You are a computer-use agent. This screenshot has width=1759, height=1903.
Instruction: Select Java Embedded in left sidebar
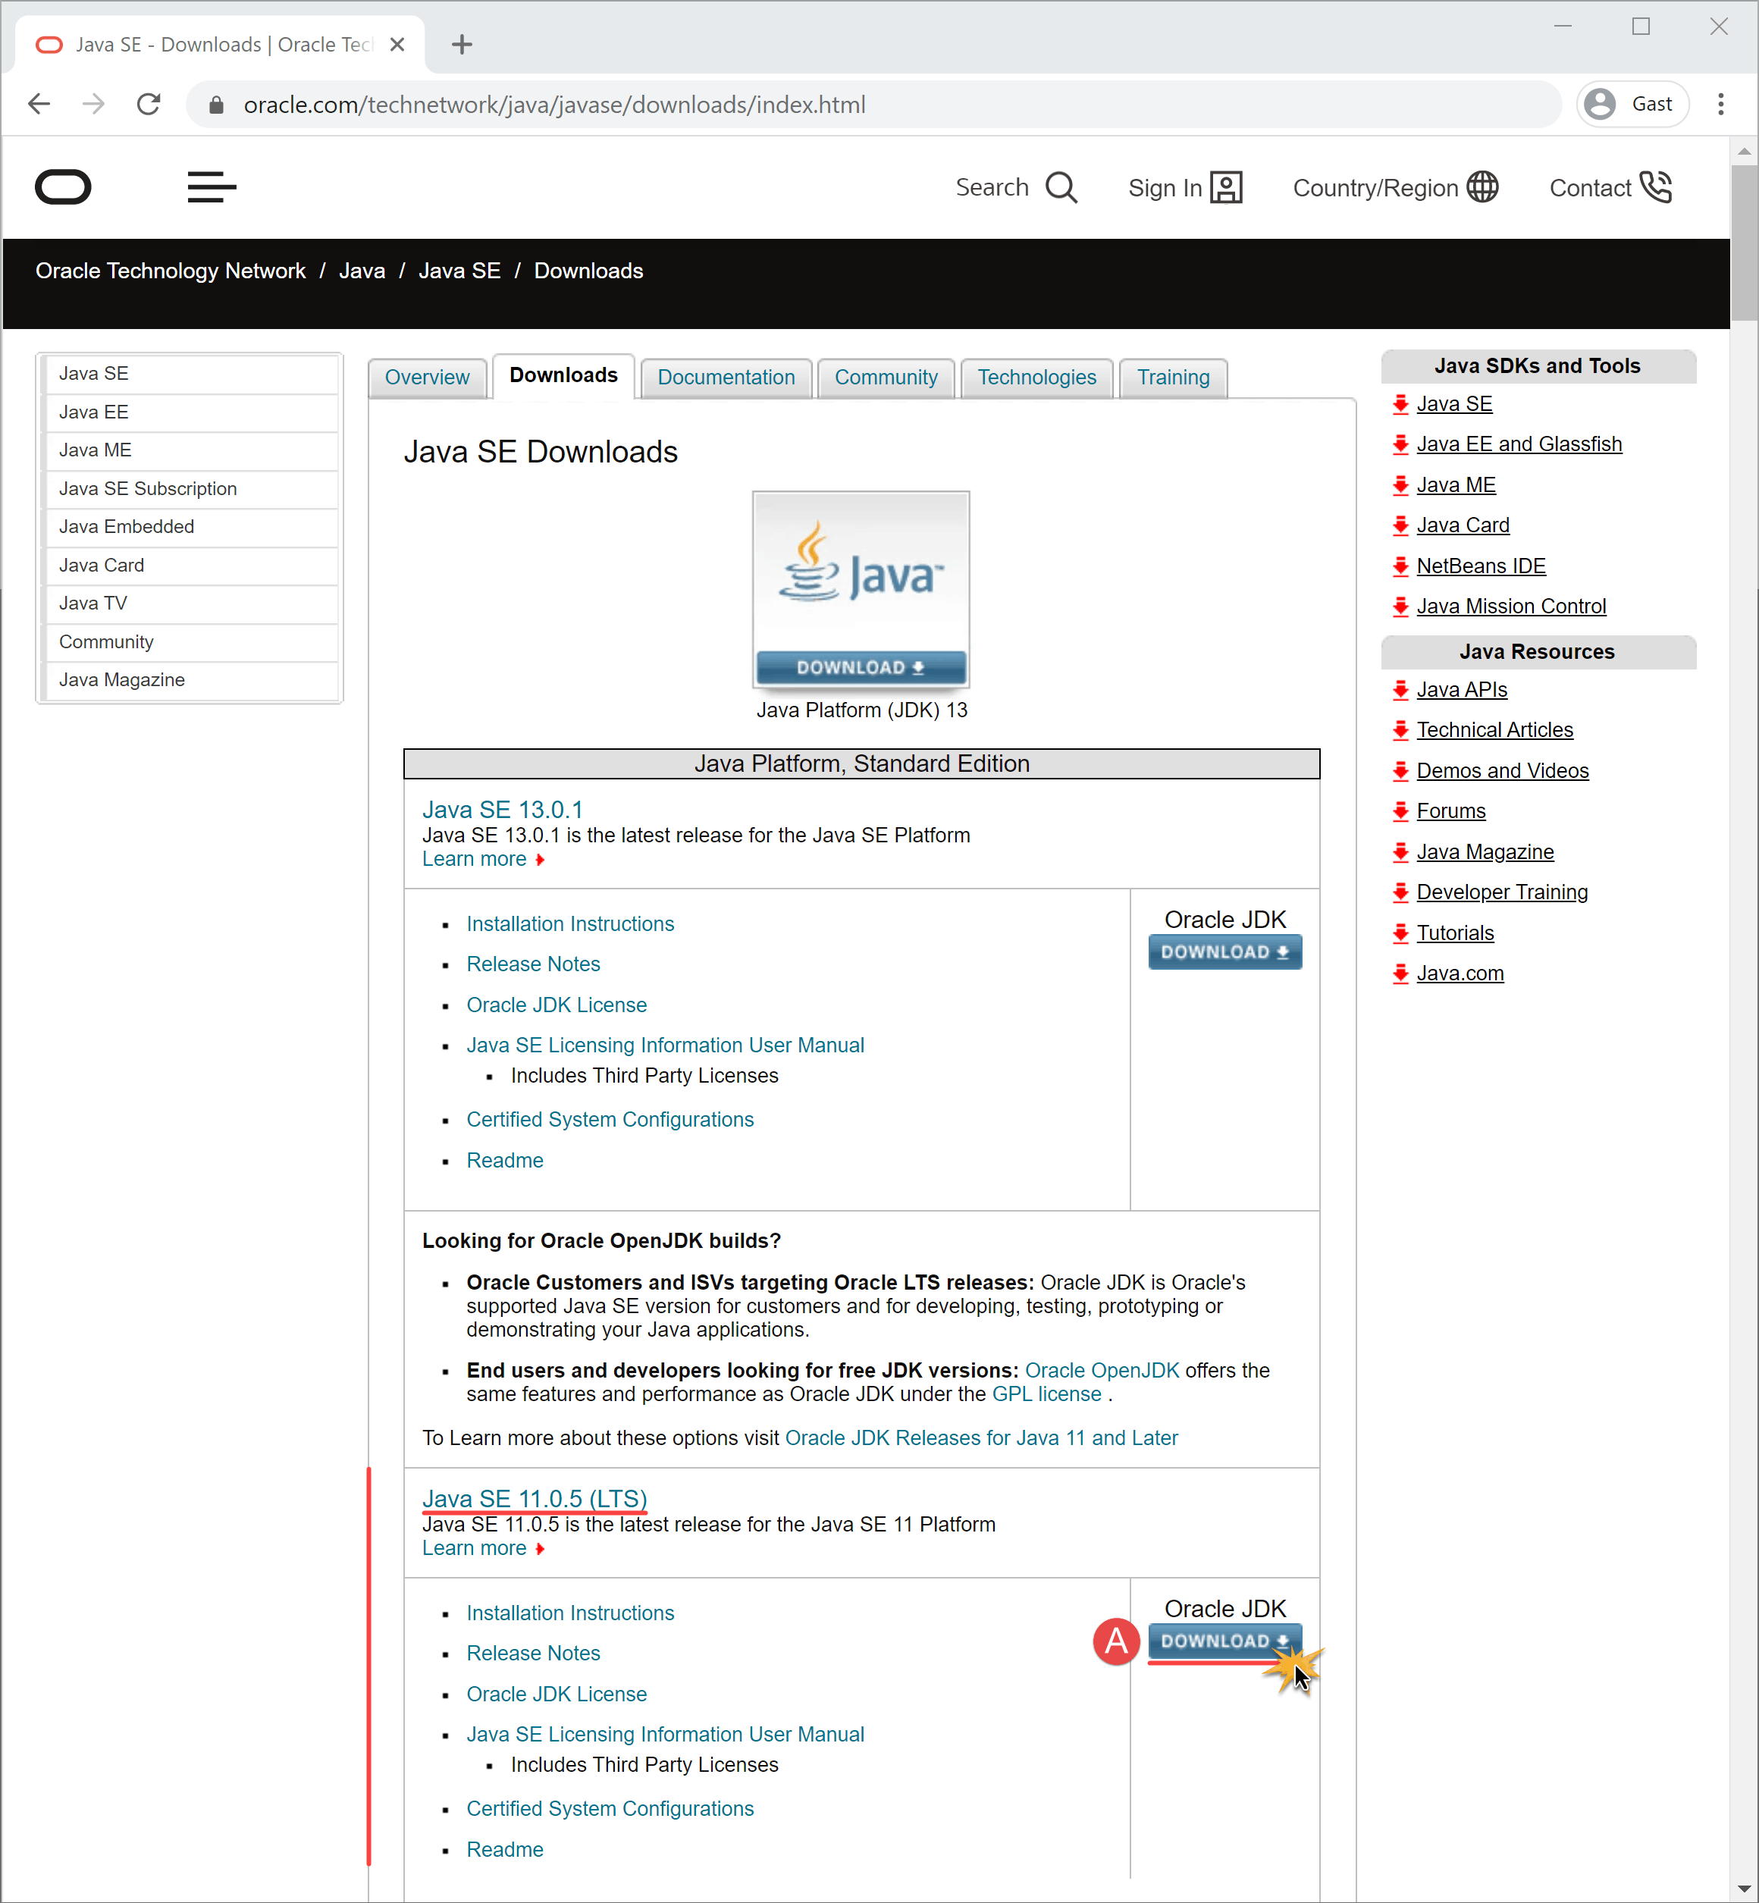pyautogui.click(x=191, y=526)
